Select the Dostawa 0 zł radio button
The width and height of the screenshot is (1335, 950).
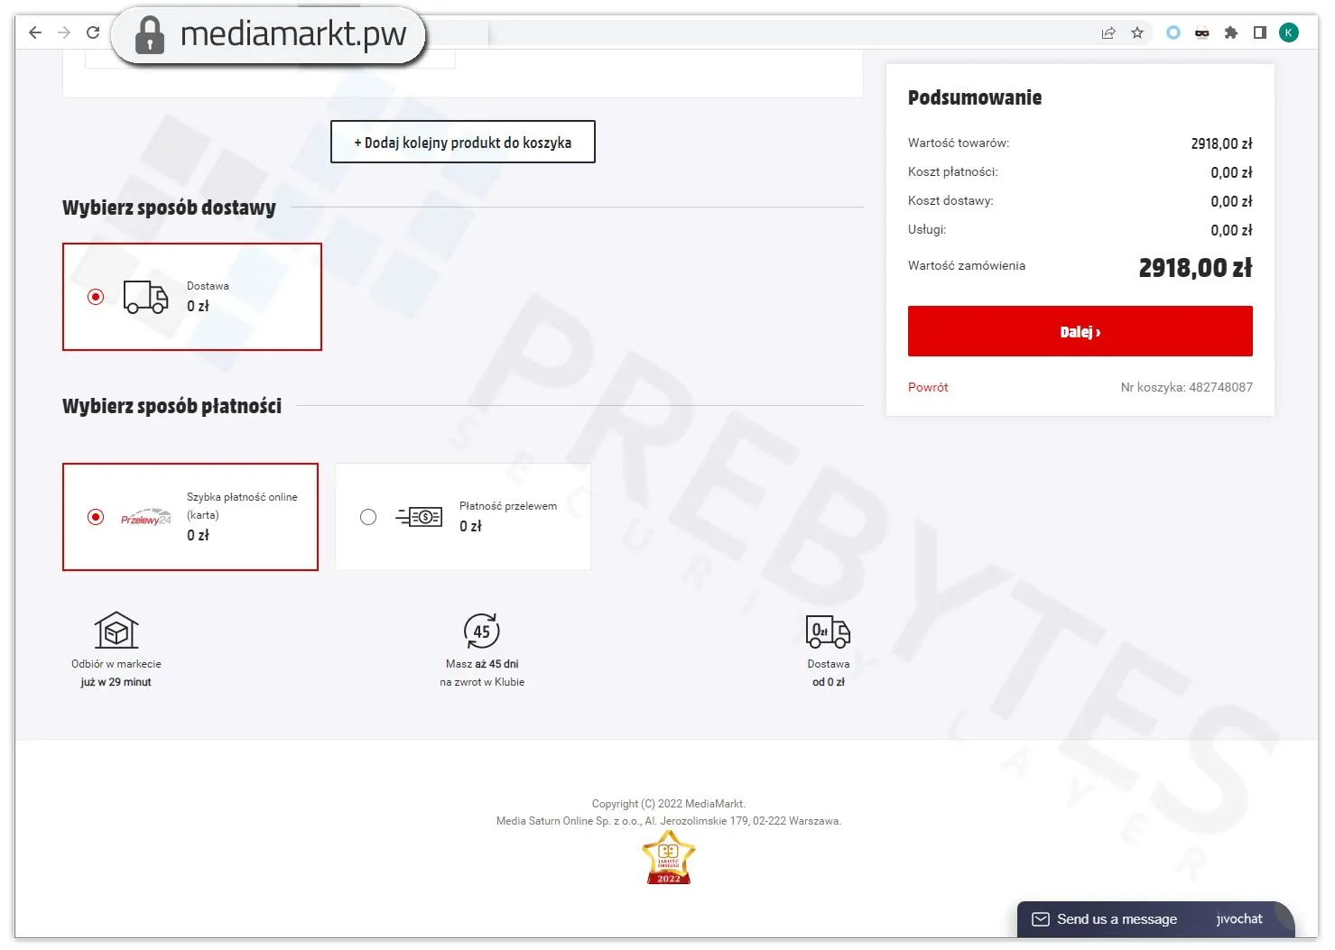point(96,297)
